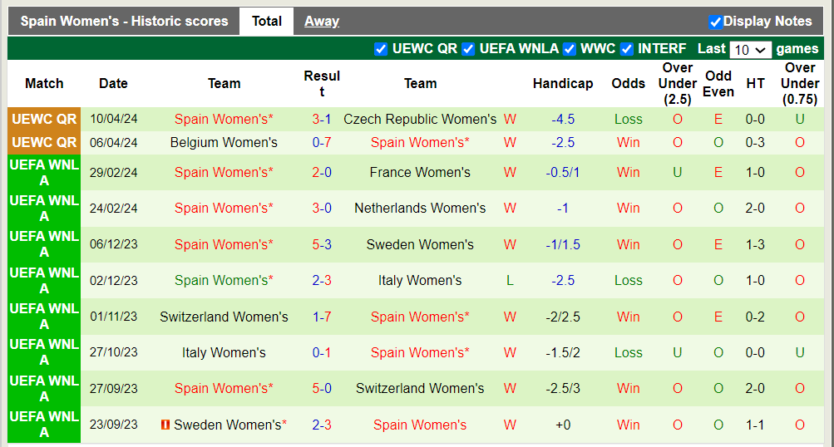
Task: Click the Handicap column header
Action: click(563, 83)
